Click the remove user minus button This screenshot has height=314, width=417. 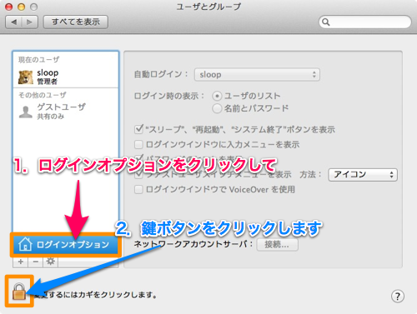pyautogui.click(x=35, y=262)
